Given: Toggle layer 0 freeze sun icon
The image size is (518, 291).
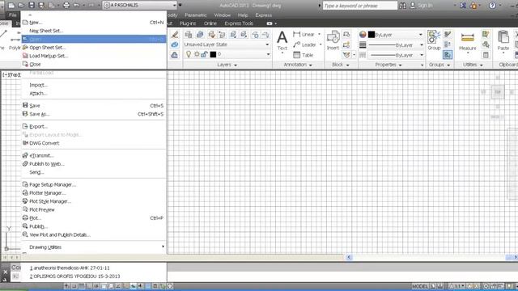Looking at the screenshot, I should (197, 54).
